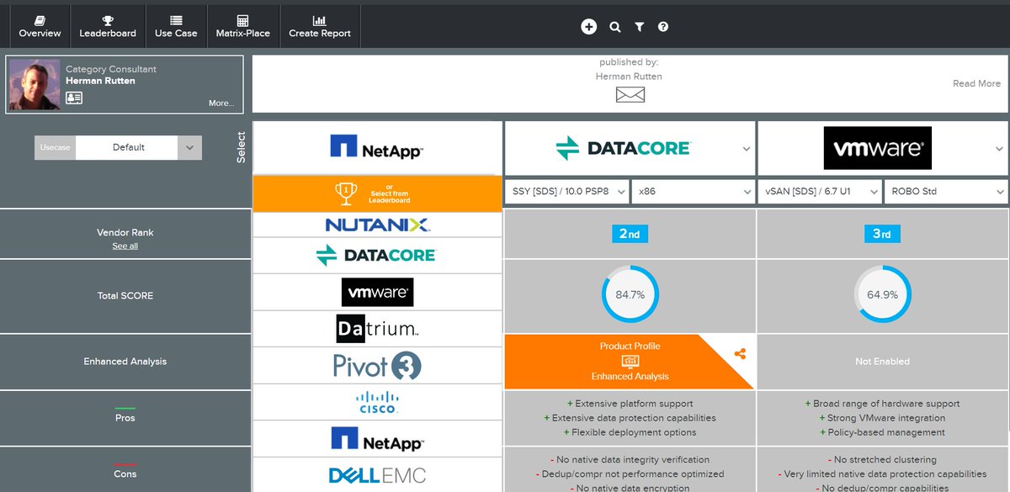This screenshot has width=1010, height=492.
Task: Open the ROBO Std dropdown
Action: click(946, 192)
